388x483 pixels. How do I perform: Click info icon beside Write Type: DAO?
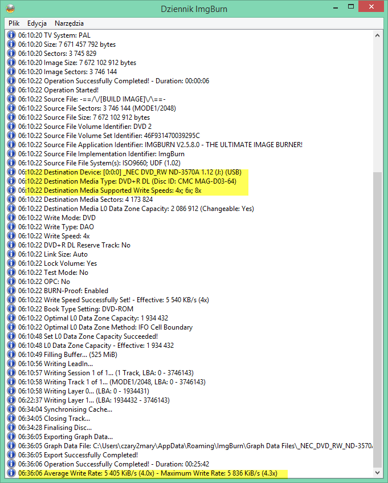point(11,227)
